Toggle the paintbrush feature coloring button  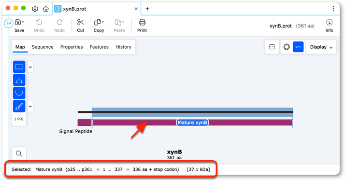19,106
